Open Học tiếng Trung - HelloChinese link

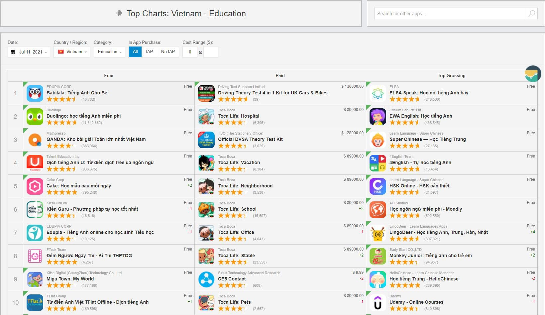point(424,279)
